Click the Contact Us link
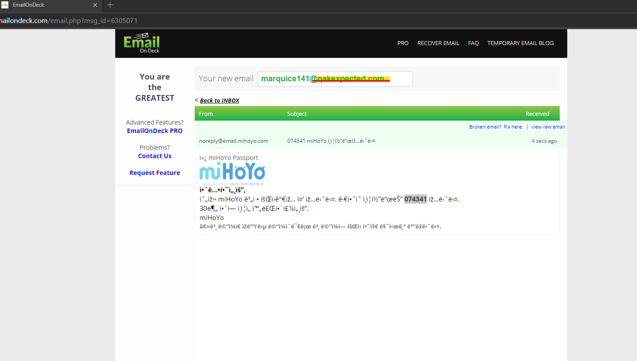 click(155, 156)
